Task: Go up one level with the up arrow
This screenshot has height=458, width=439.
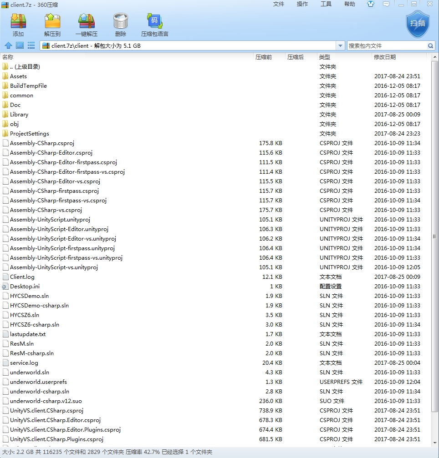Action: pyautogui.click(x=8, y=45)
